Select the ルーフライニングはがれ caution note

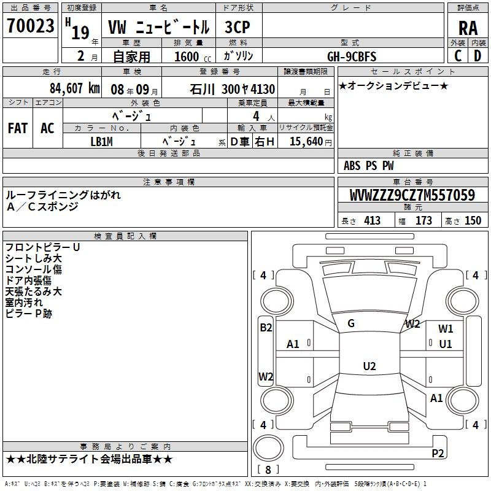tap(64, 195)
